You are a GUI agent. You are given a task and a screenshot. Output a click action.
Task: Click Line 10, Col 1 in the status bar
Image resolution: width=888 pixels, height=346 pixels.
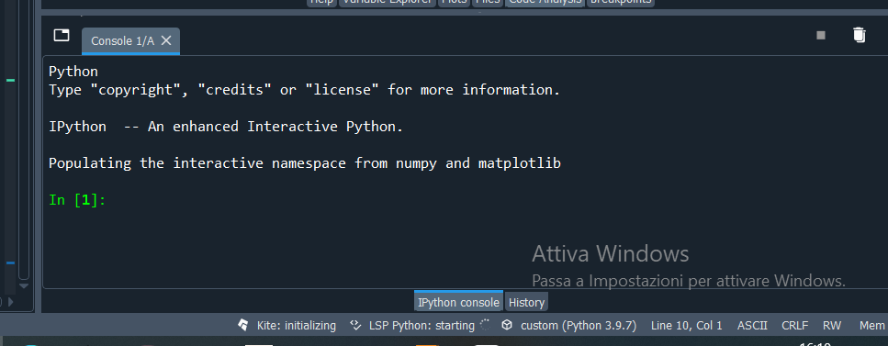(x=686, y=326)
